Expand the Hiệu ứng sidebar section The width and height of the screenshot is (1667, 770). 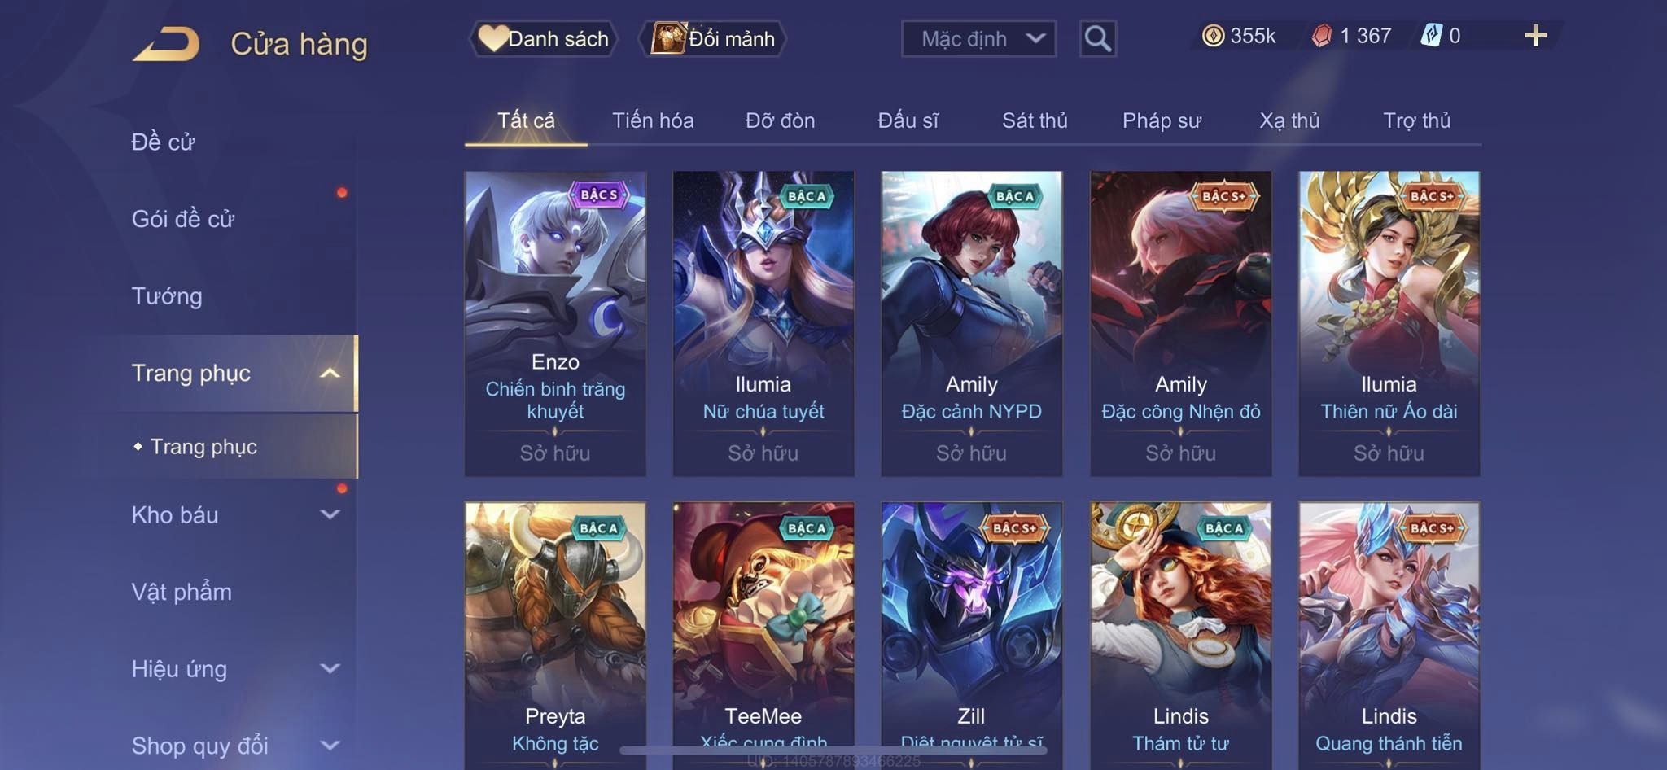[330, 668]
